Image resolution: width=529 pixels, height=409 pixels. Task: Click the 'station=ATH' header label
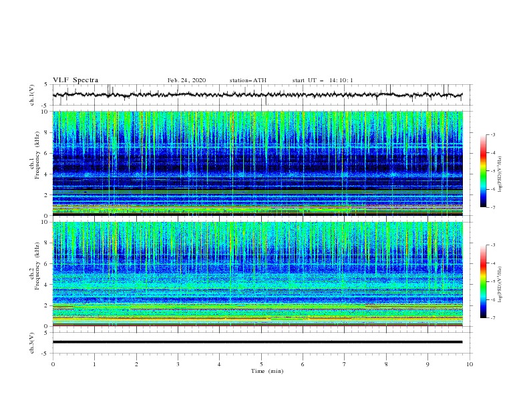(x=248, y=80)
